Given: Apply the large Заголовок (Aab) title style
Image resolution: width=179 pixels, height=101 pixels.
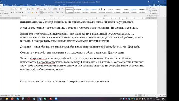Looking at the screenshot, I should click(x=102, y=11).
